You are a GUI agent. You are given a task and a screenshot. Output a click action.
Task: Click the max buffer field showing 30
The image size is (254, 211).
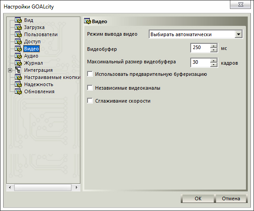click(200, 62)
